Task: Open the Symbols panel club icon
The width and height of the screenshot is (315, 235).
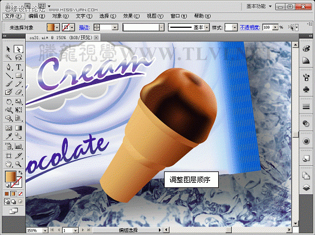Action: click(x=306, y=89)
